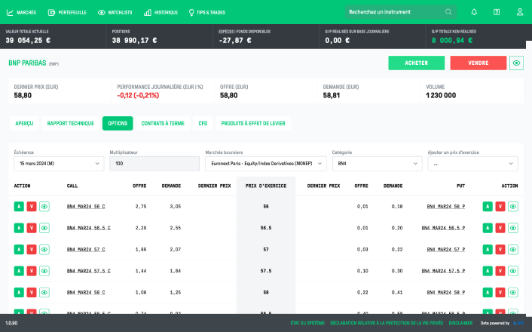Screen dimensions: 532x332
Task: Add BNP Paribas to watchlist via eye icon
Action: (516, 63)
